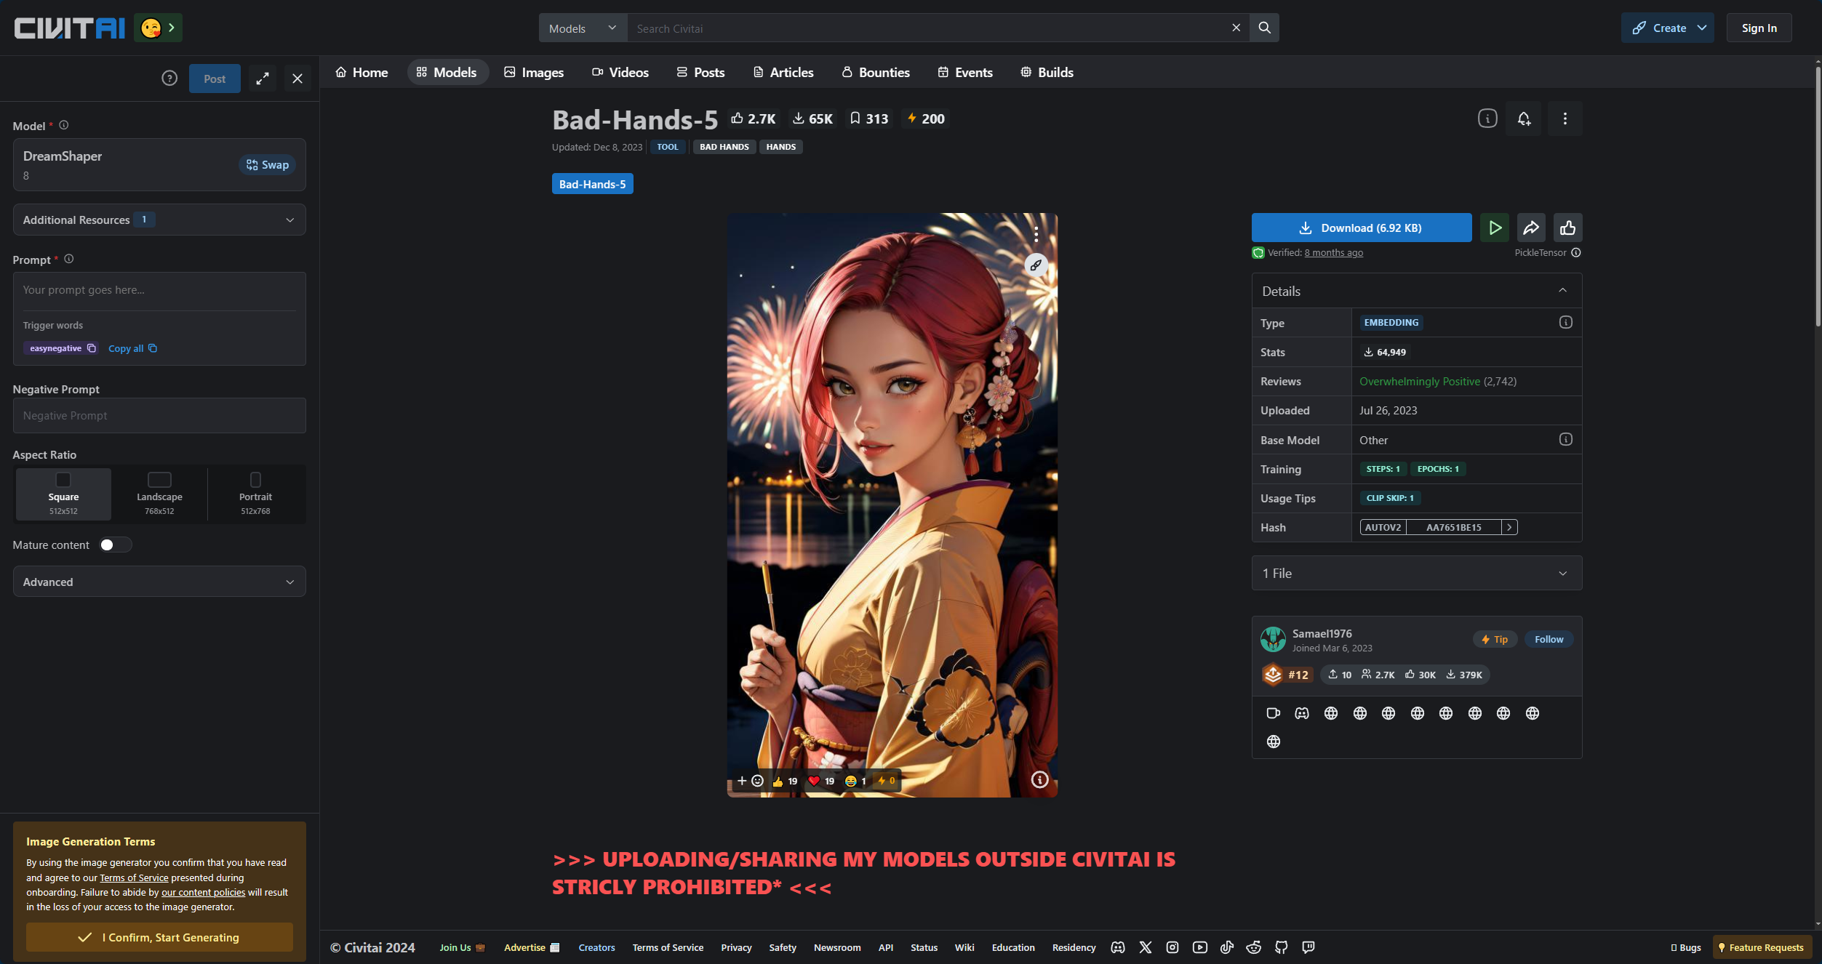The width and height of the screenshot is (1822, 964).
Task: Click the share arrow icon
Action: [1530, 228]
